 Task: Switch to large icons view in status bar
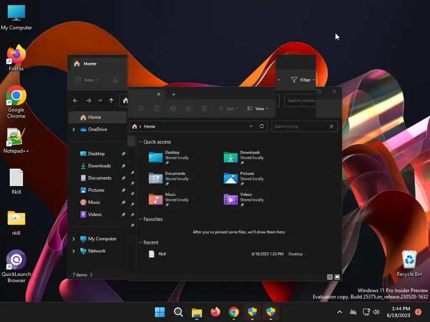[337, 277]
